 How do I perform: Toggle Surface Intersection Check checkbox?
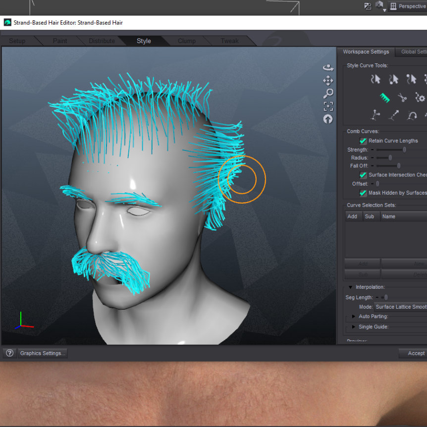point(363,175)
